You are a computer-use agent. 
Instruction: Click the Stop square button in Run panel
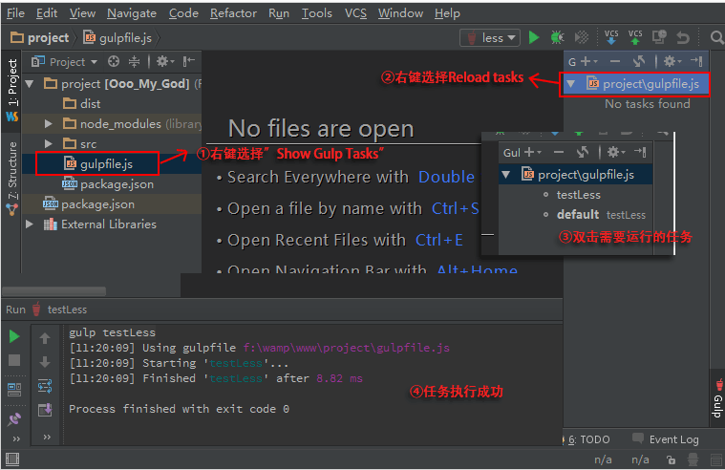click(x=14, y=360)
